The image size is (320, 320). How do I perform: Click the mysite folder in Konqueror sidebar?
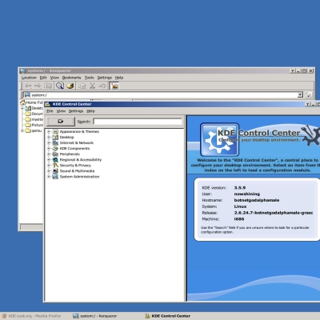coord(28,119)
